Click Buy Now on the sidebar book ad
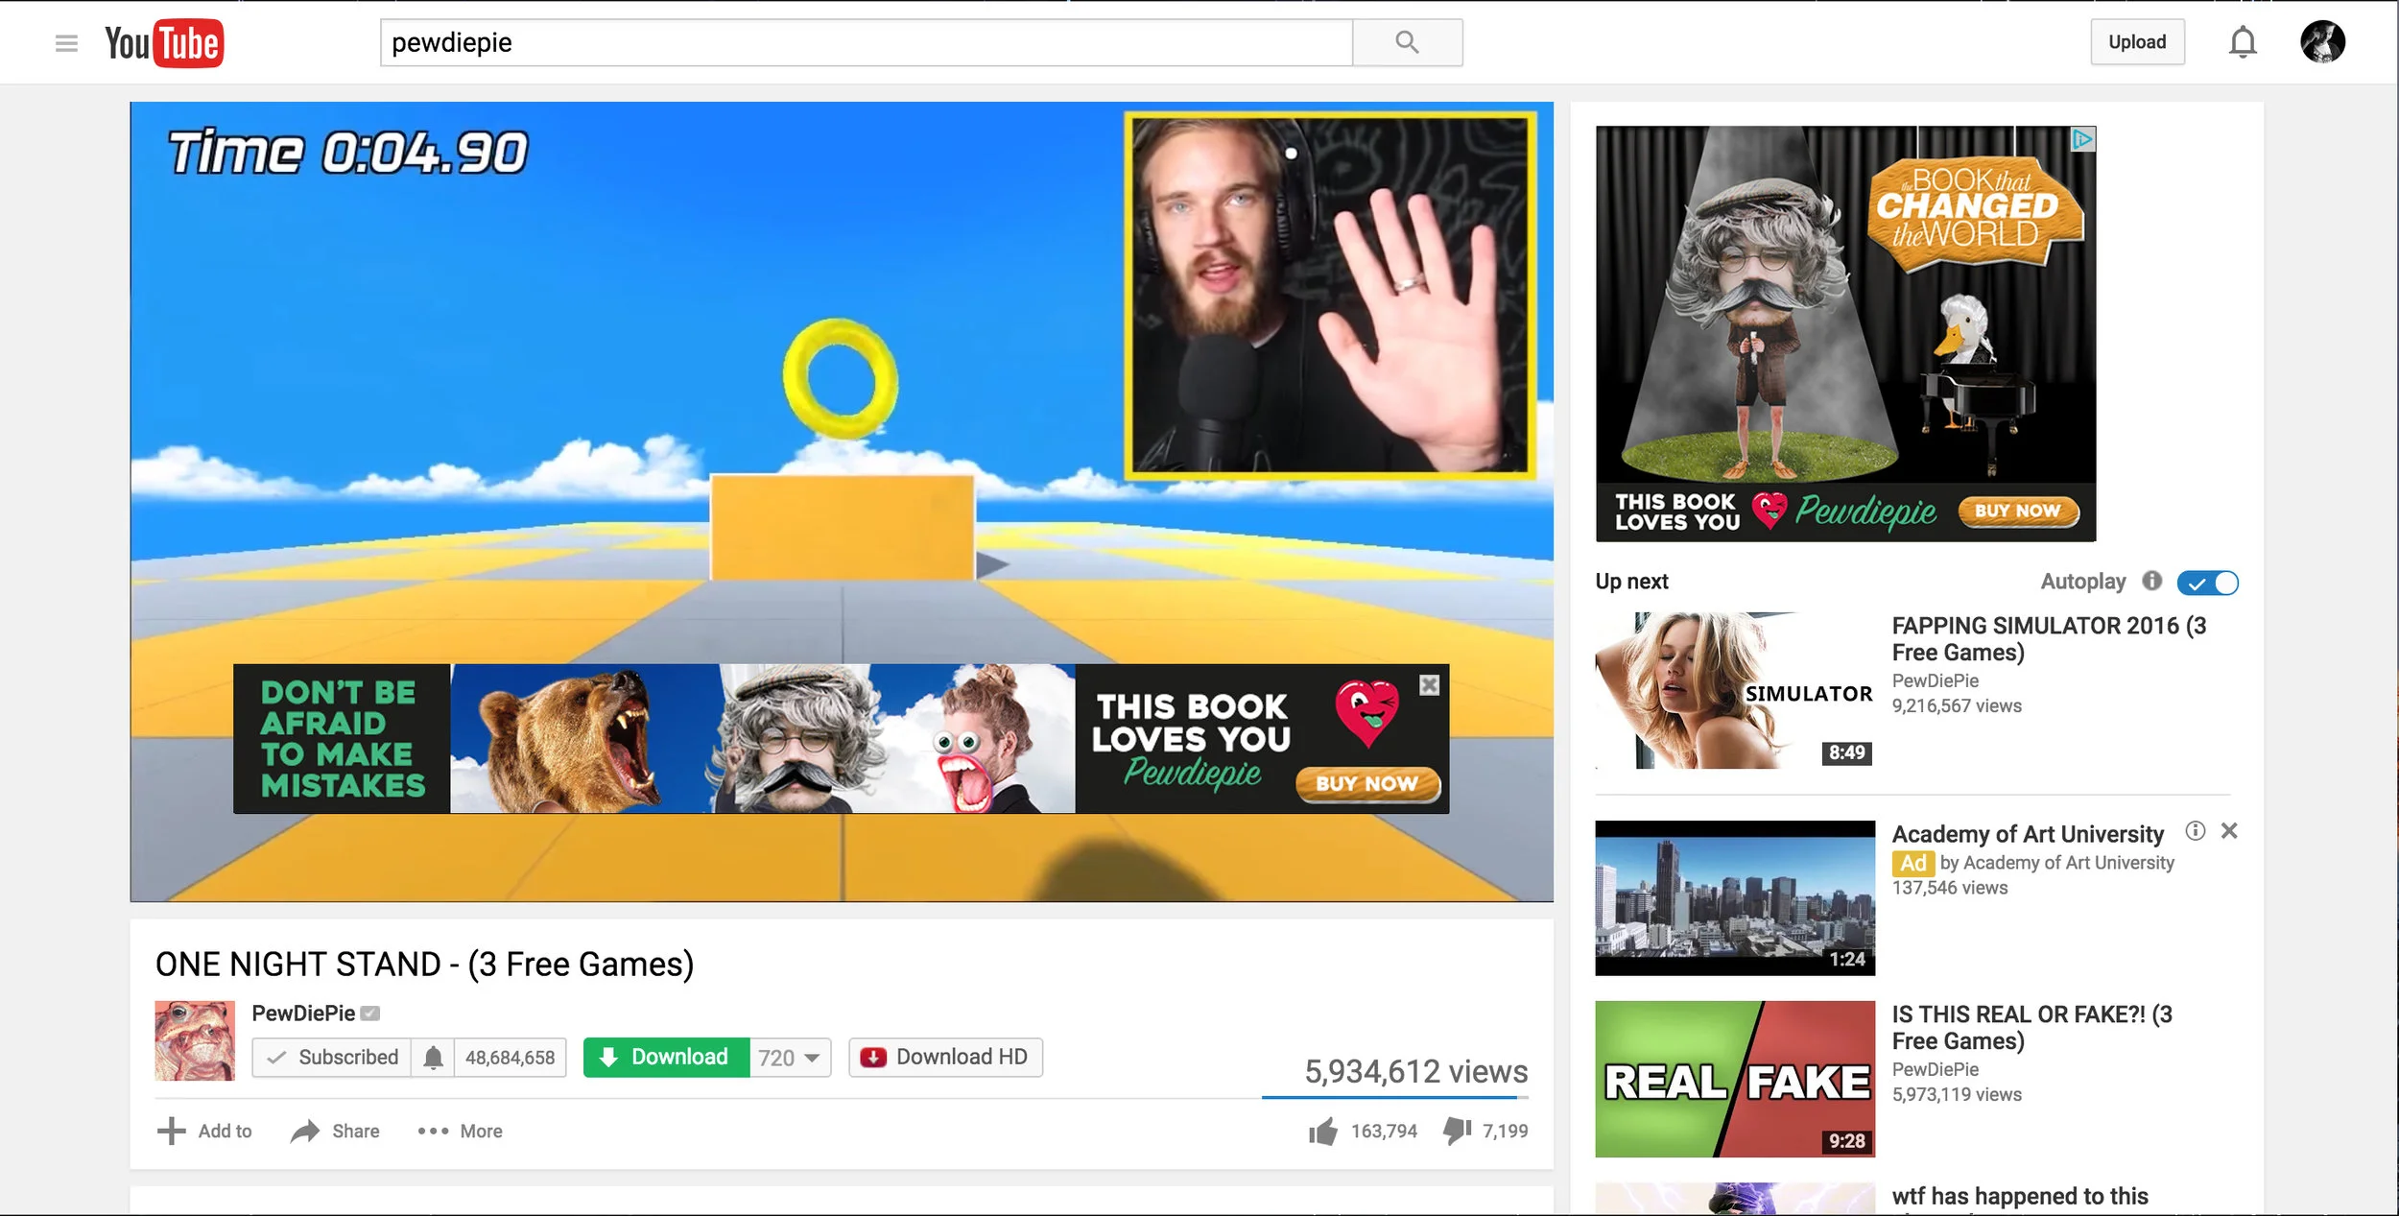Viewport: 2399px width, 1216px height. pyautogui.click(x=2018, y=512)
